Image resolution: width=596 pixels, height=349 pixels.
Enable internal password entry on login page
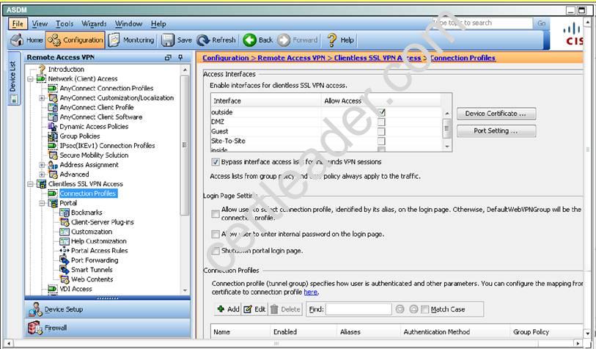click(x=216, y=234)
